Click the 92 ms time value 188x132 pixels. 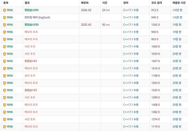[106, 25]
